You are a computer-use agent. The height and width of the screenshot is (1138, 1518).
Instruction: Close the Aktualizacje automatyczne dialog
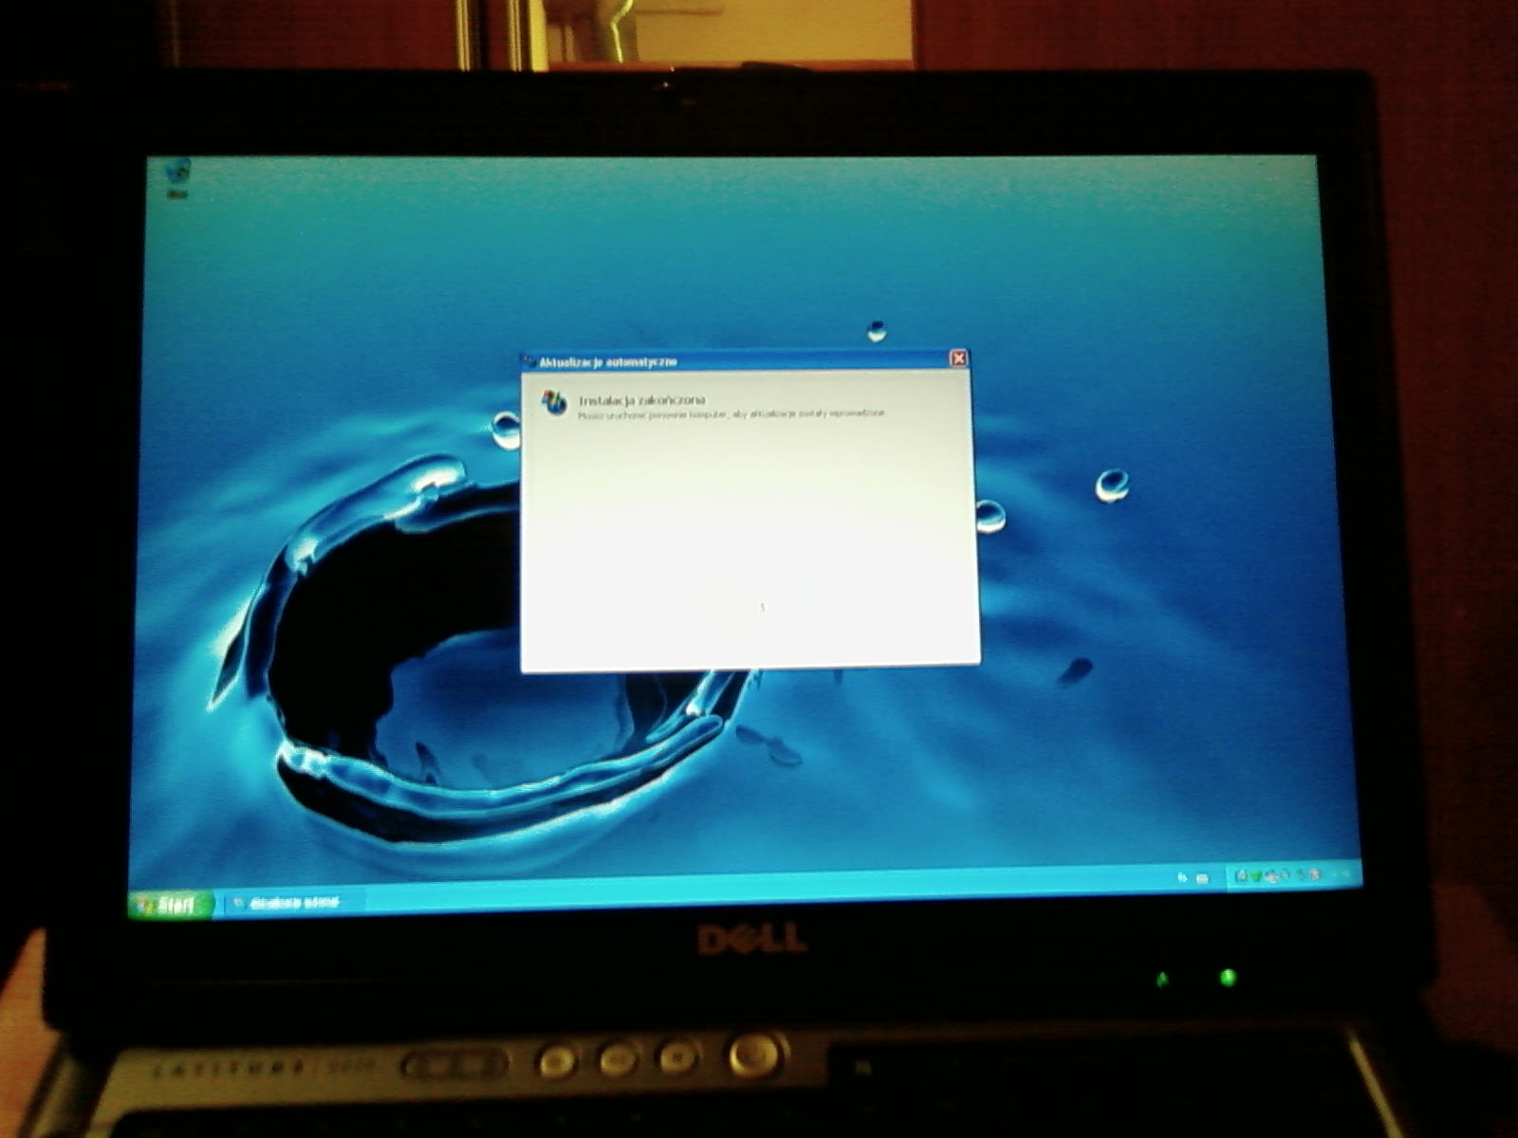[x=958, y=358]
